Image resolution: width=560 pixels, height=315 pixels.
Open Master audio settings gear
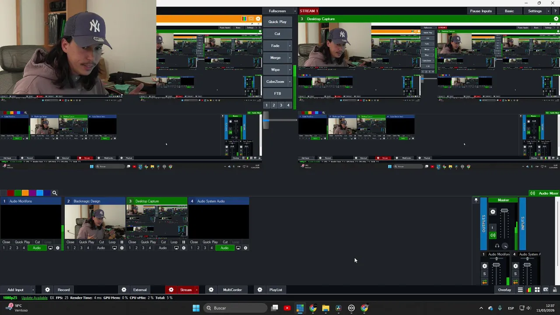click(x=493, y=212)
